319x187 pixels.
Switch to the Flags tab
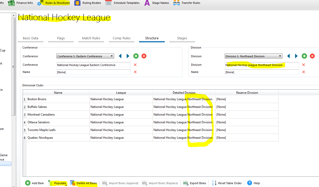tap(61, 38)
